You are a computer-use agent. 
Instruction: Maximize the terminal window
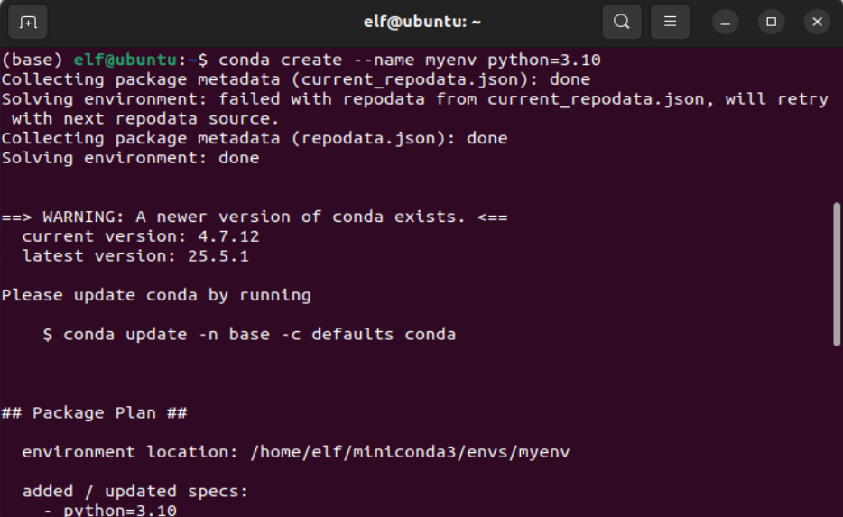point(771,22)
